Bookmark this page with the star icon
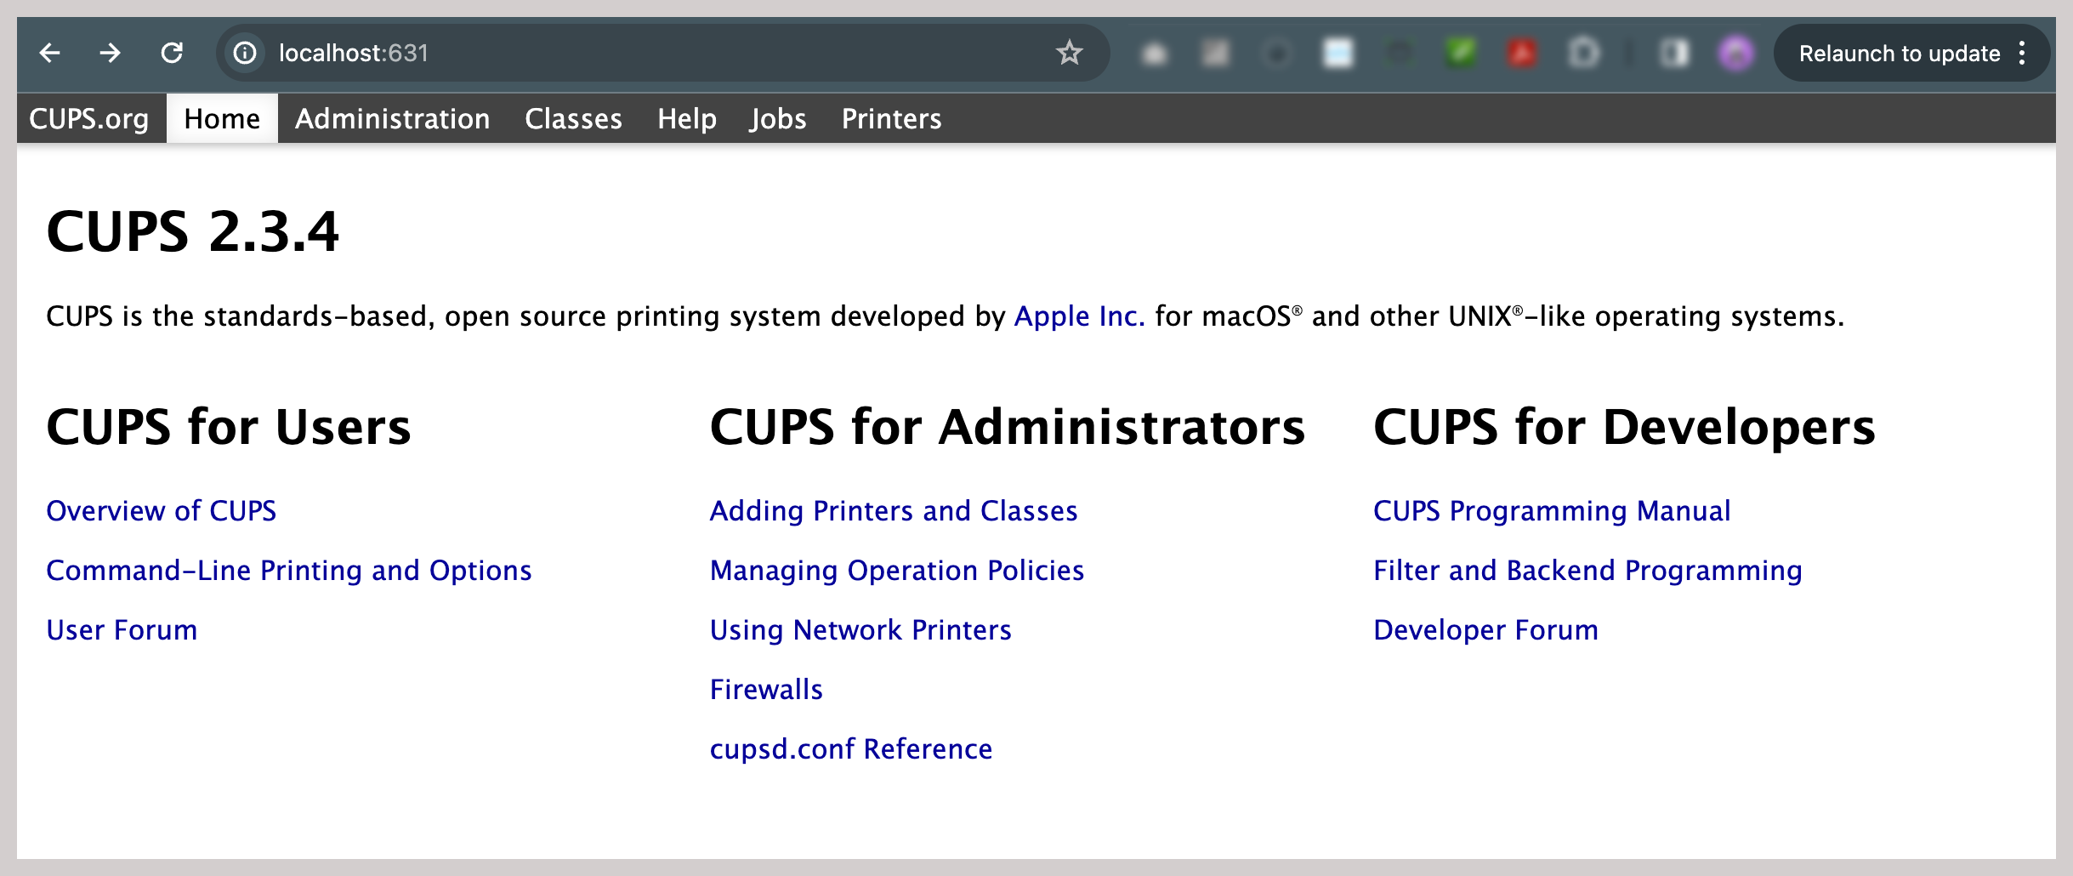 pyautogui.click(x=1069, y=54)
